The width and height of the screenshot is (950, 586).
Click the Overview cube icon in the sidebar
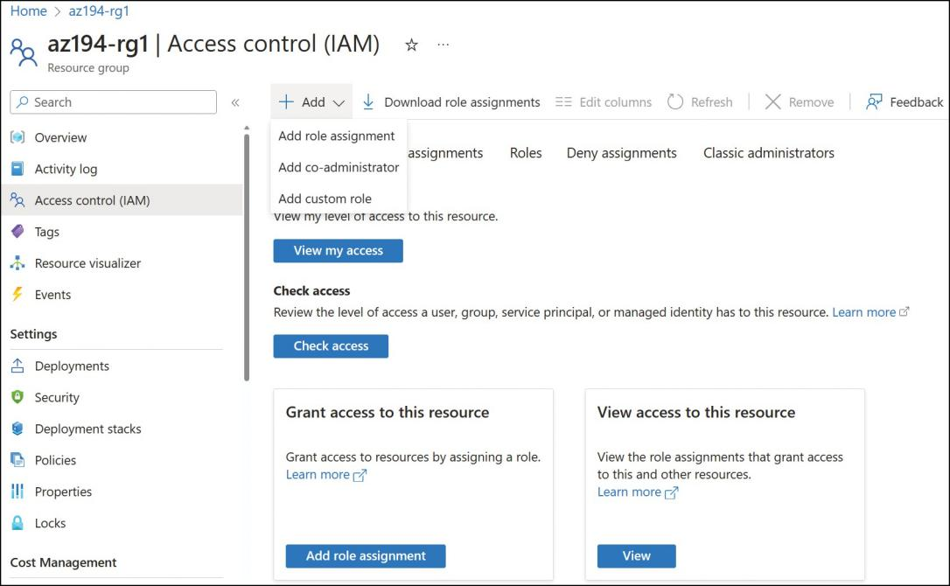(x=17, y=137)
